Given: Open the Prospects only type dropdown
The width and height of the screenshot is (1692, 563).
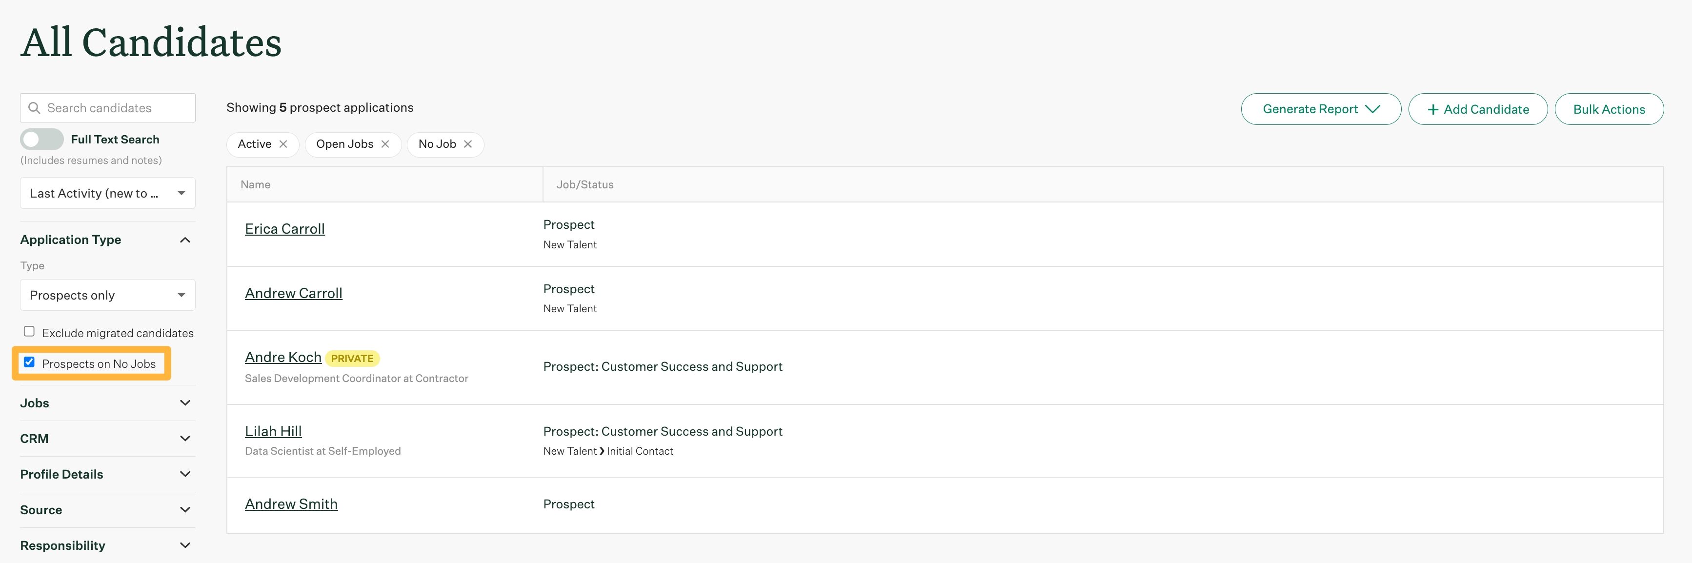Looking at the screenshot, I should pyautogui.click(x=107, y=295).
